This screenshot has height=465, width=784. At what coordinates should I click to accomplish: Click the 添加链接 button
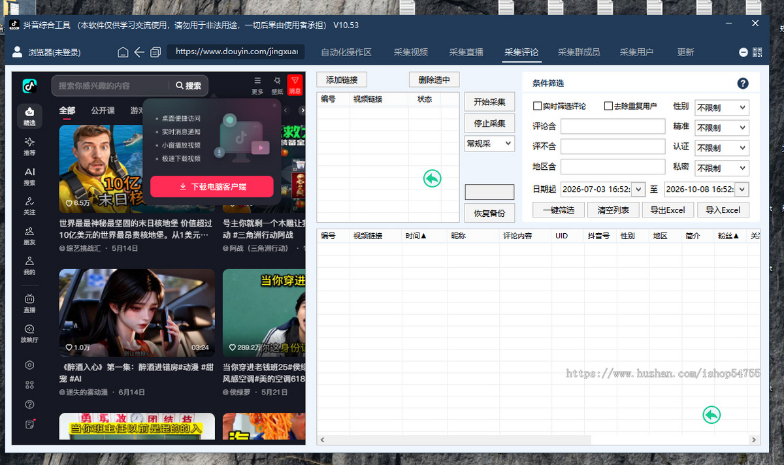(342, 80)
